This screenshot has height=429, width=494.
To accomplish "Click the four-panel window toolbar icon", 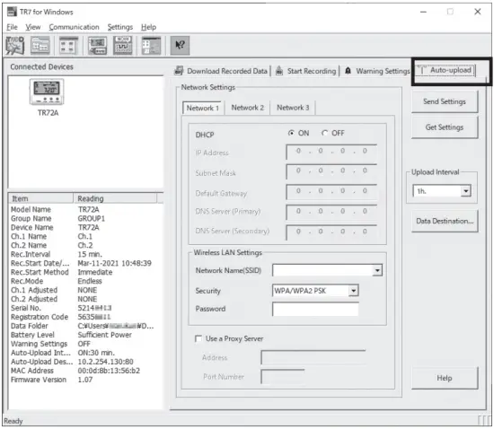I will point(68,46).
